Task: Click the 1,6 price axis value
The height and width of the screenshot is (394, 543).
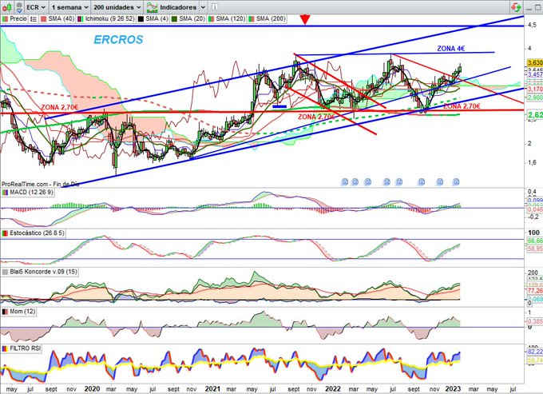Action: [533, 163]
